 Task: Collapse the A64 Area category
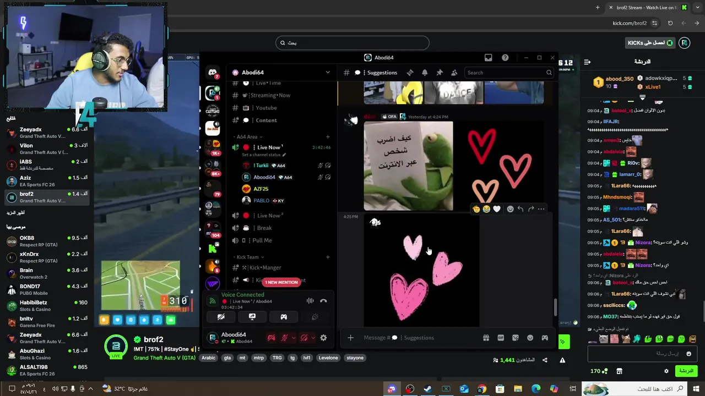248,136
